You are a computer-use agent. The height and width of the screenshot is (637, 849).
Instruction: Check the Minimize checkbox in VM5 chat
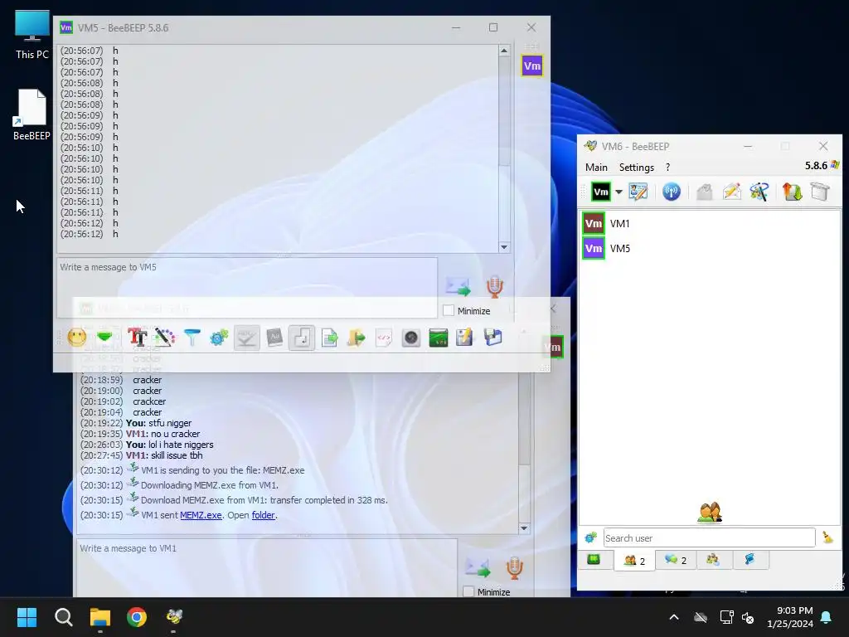pyautogui.click(x=449, y=311)
